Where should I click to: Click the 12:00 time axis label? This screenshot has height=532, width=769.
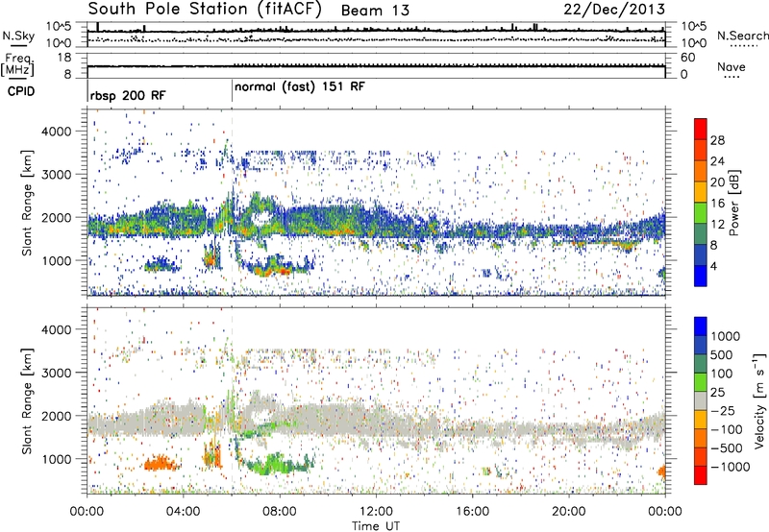point(376,512)
